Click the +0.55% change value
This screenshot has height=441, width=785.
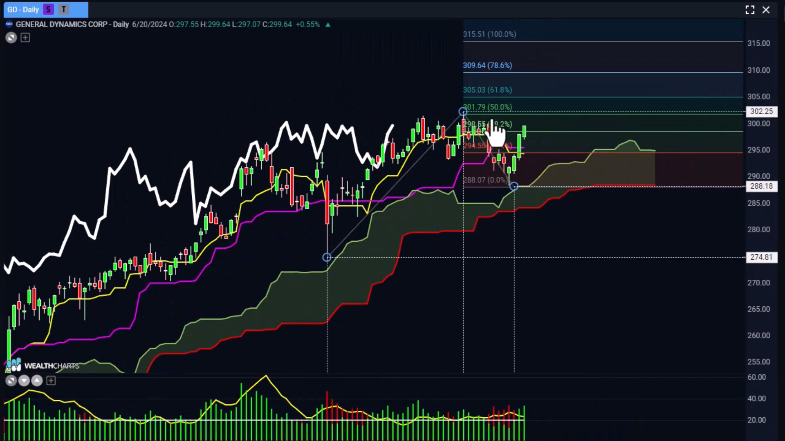308,24
